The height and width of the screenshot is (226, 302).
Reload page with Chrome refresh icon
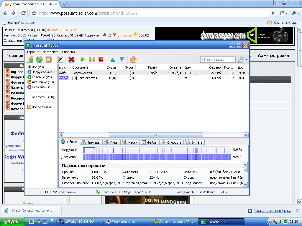pos(23,13)
